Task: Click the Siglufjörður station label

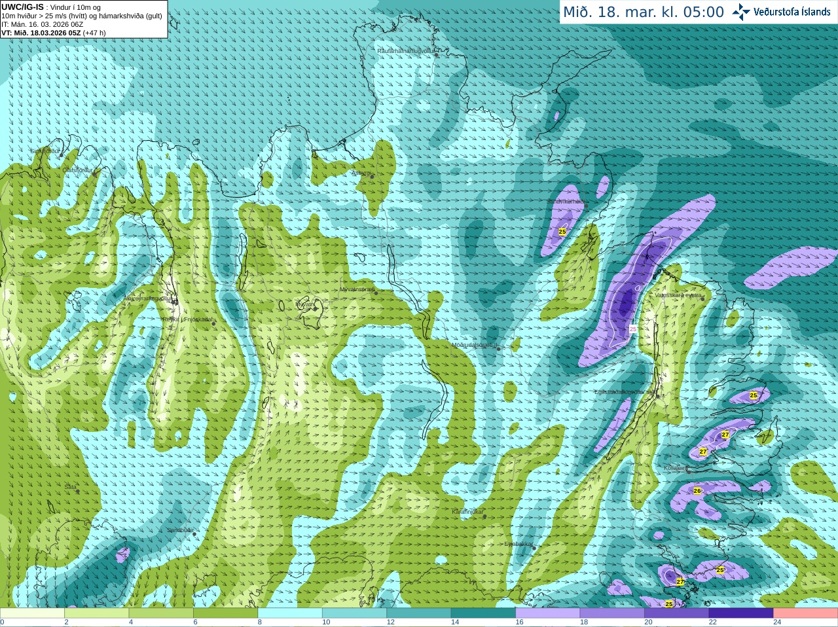Action: (45, 151)
